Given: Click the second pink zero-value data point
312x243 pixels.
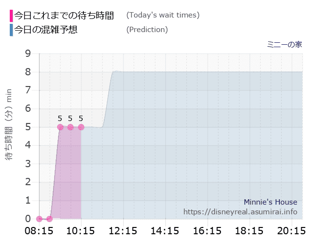Looking at the screenshot, I should (x=50, y=219).
